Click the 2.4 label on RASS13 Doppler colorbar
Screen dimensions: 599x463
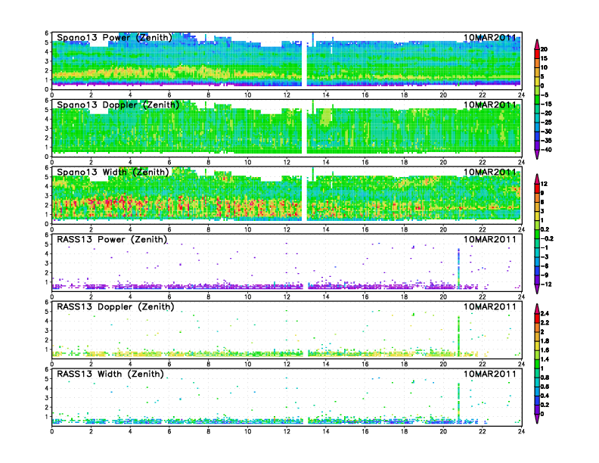(545, 314)
